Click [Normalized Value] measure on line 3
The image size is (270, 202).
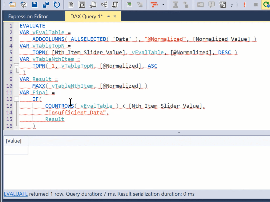[221, 39]
